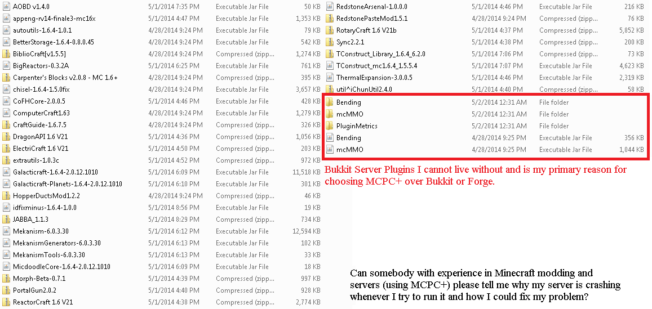
Task: Click the RedstoneArsenal-1.0.0.0 file name
Action: click(x=372, y=7)
